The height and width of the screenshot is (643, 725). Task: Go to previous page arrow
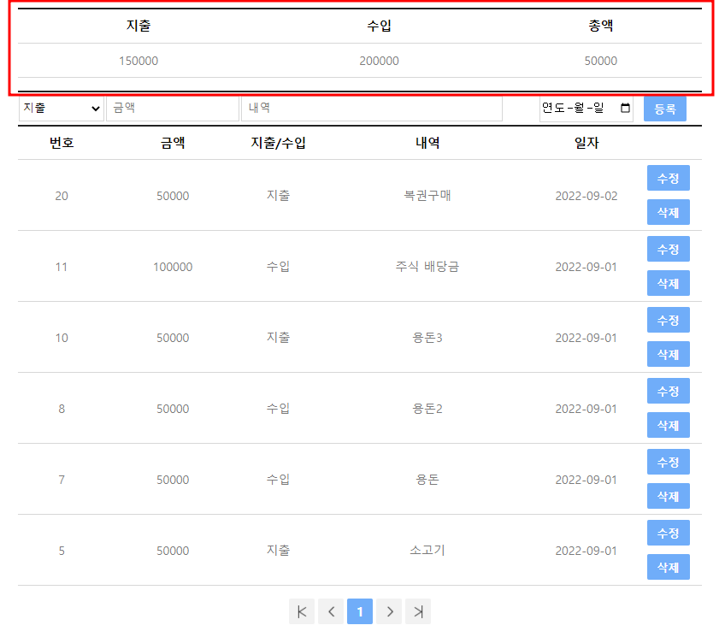point(331,611)
